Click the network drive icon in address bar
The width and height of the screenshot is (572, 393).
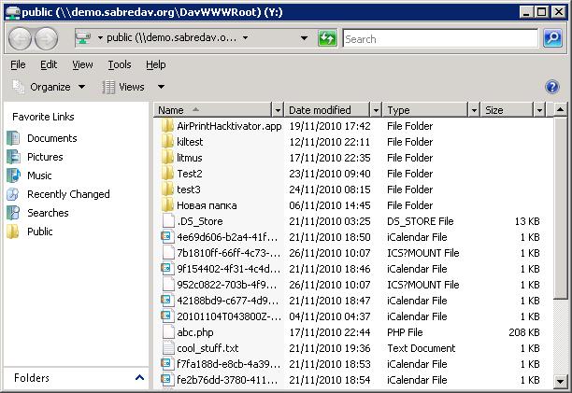pos(83,38)
